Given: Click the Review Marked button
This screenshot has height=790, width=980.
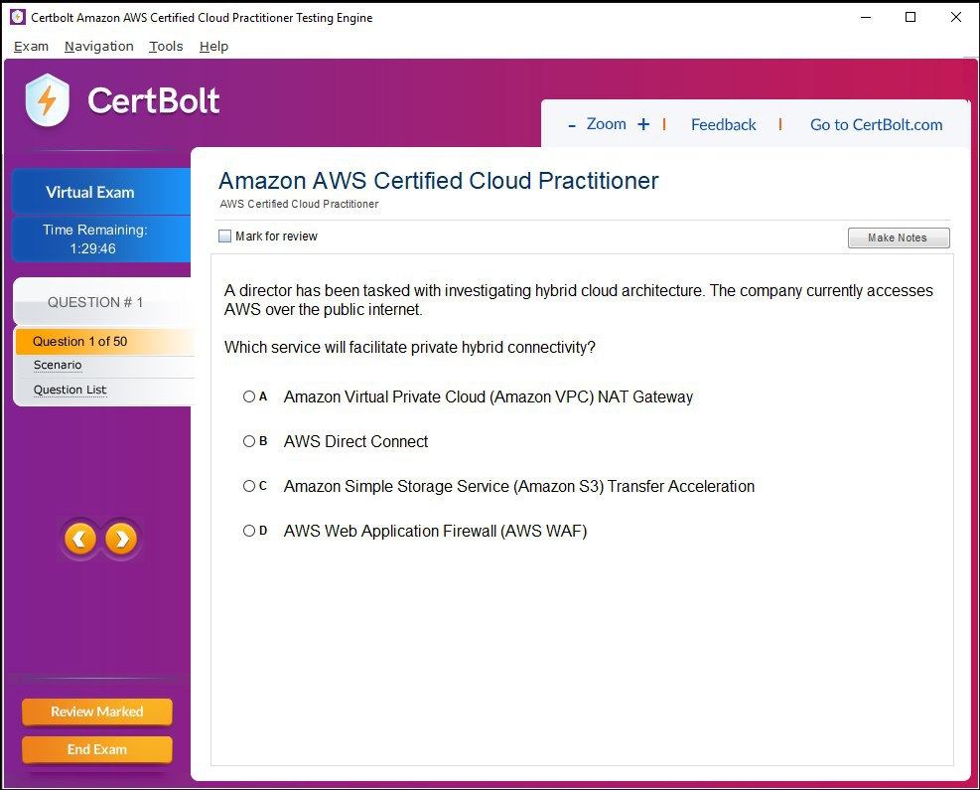Looking at the screenshot, I should [97, 711].
